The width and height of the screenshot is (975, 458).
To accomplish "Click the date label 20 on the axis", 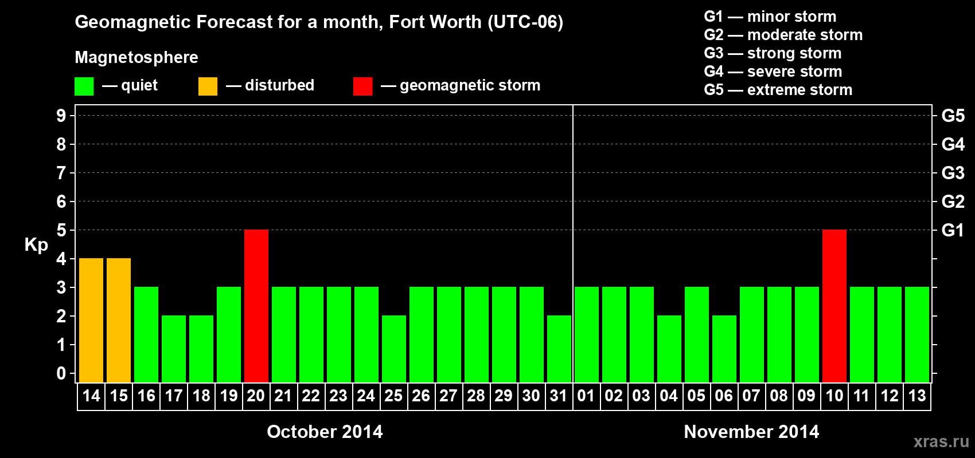I will [x=256, y=396].
